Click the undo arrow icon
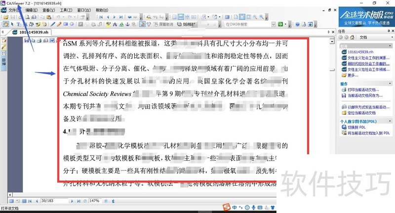The image size is (395, 213). (x=58, y=17)
